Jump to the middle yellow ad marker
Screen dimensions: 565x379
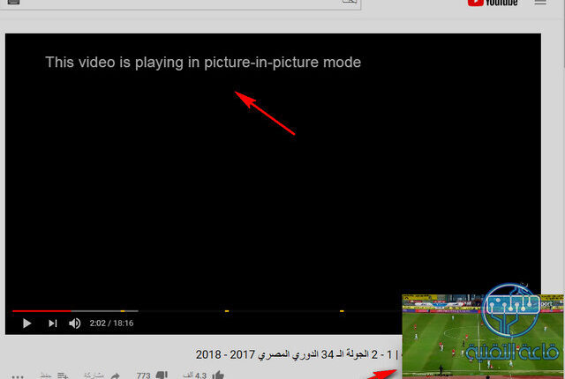pyautogui.click(x=227, y=310)
